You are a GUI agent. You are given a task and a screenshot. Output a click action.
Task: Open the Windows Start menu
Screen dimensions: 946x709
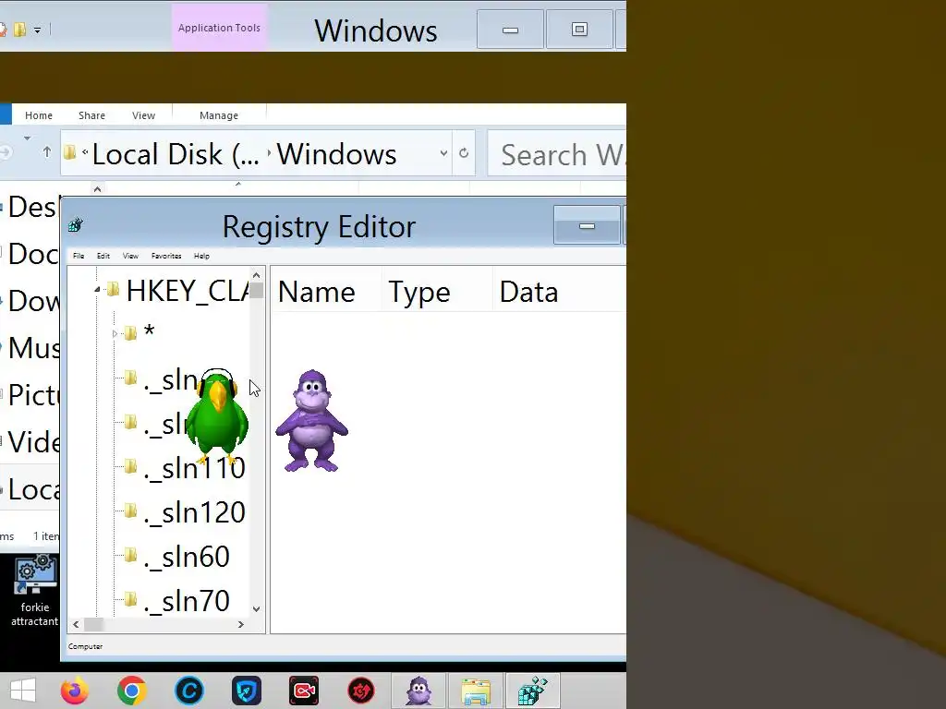click(23, 691)
